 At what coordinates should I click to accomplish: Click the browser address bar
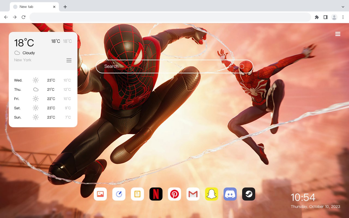click(170, 17)
